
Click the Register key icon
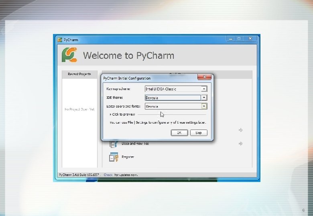point(114,157)
